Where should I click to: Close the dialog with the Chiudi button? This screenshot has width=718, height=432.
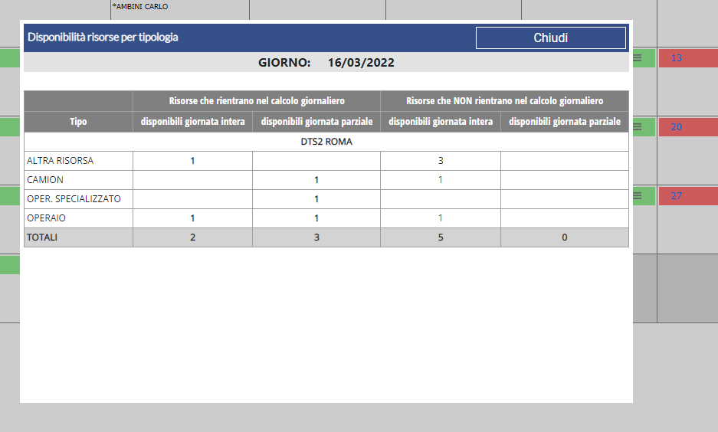point(550,38)
